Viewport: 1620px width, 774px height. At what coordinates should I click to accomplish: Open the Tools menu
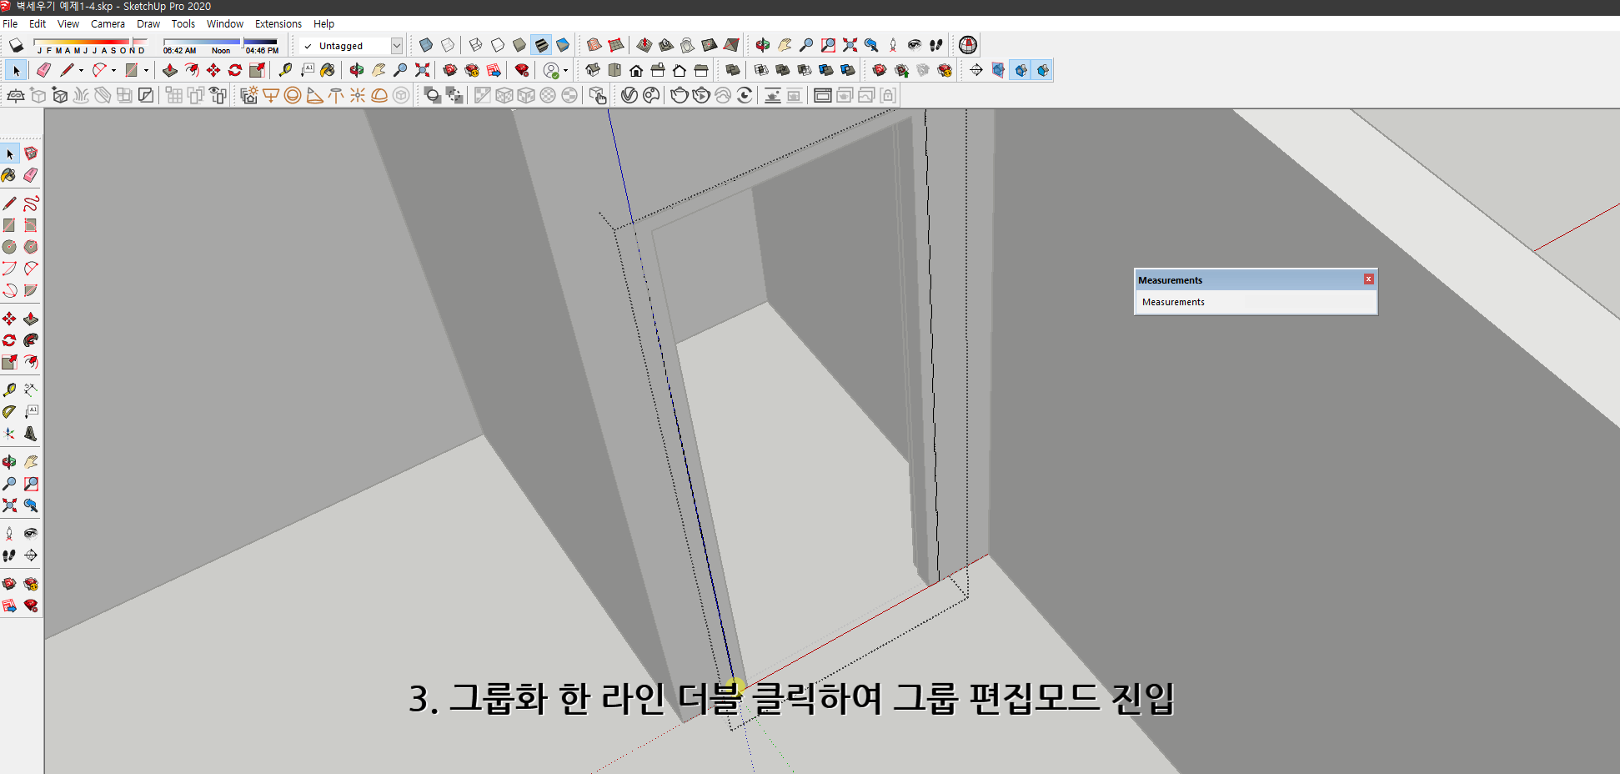tap(183, 23)
